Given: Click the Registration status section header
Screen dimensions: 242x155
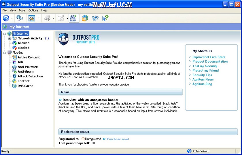Looking at the screenshot, I should pyautogui.click(x=148, y=132).
